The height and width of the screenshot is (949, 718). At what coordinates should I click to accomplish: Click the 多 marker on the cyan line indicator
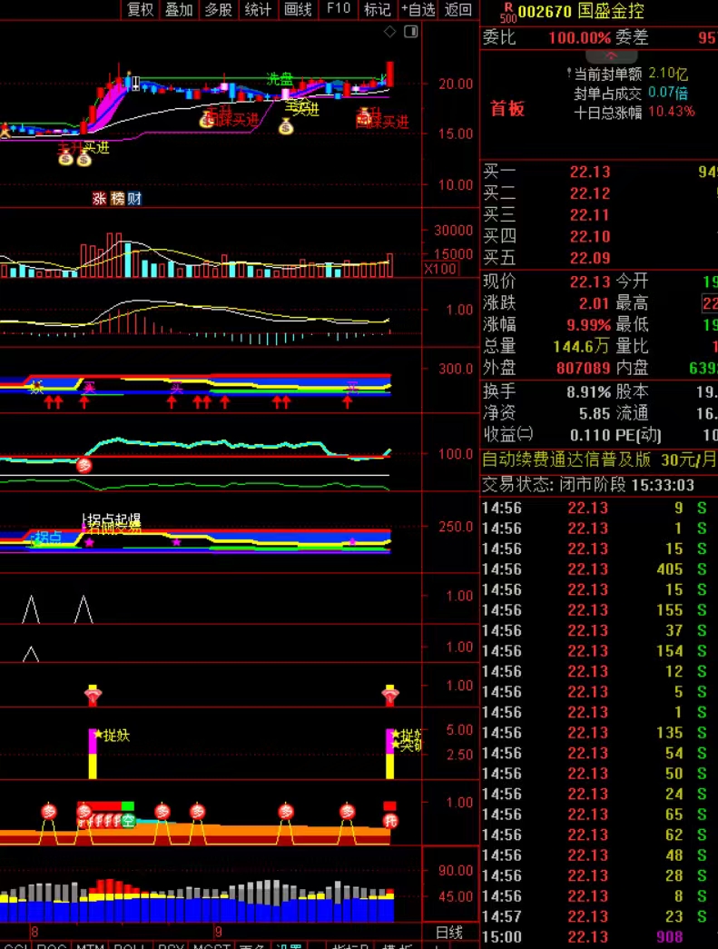tap(84, 465)
